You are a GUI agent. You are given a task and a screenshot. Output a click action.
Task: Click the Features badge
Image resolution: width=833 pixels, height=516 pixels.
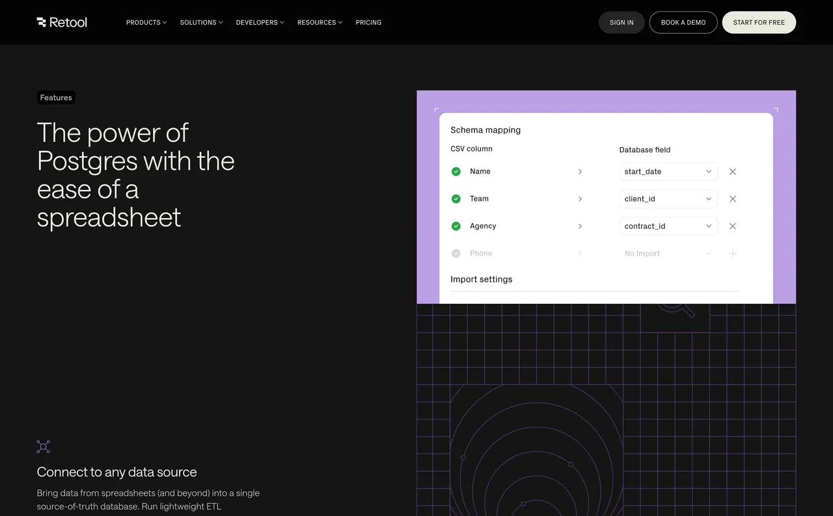(x=56, y=97)
